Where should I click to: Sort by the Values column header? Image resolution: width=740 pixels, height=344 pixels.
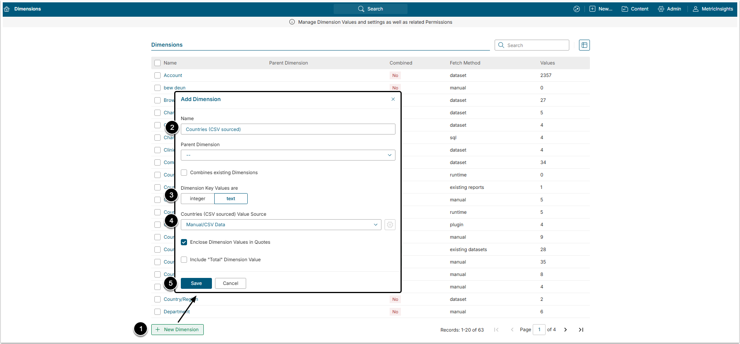[x=548, y=63]
